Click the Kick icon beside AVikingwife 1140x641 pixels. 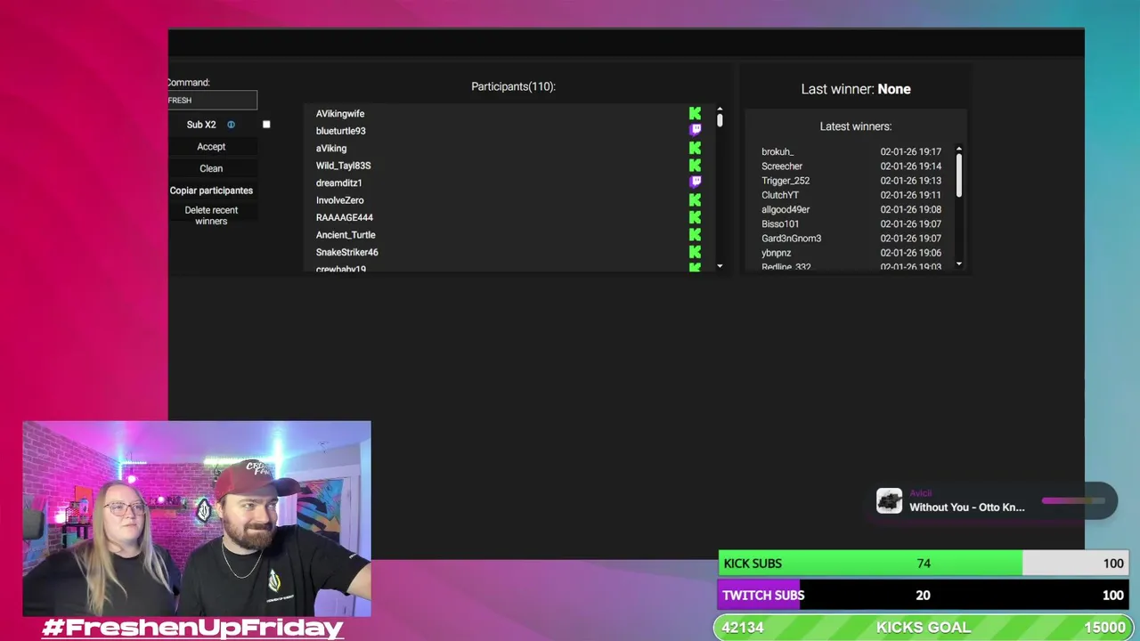click(695, 113)
